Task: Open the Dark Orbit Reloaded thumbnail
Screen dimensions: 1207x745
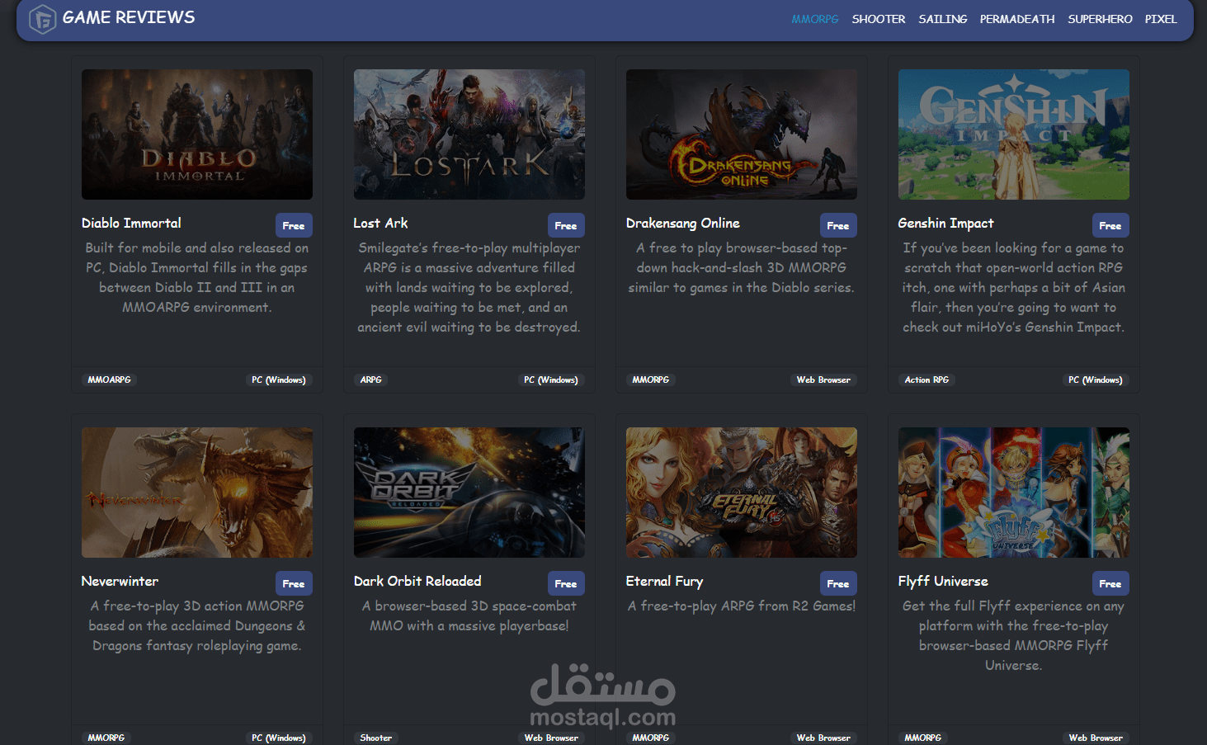Action: click(x=469, y=493)
